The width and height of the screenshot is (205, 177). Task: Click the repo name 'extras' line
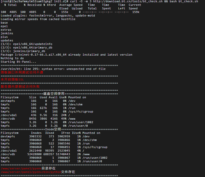coord(6,30)
